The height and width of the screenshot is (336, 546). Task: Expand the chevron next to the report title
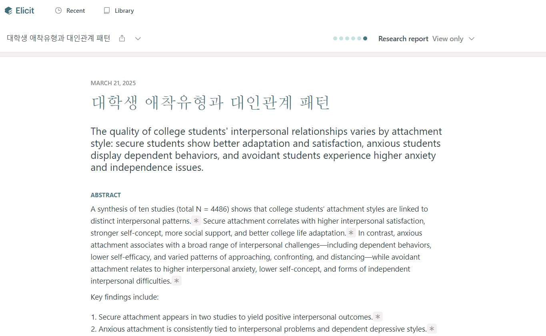click(138, 38)
